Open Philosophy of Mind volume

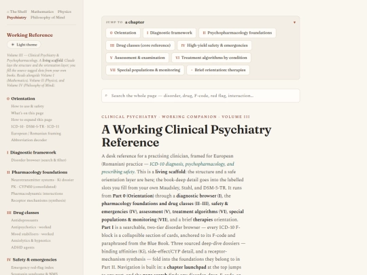coord(48,17)
